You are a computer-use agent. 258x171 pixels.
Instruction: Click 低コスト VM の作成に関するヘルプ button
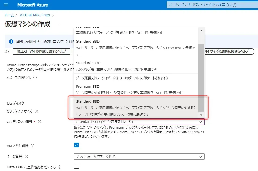point(41,51)
